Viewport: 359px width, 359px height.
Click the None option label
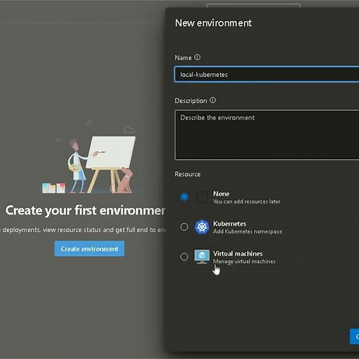click(221, 194)
